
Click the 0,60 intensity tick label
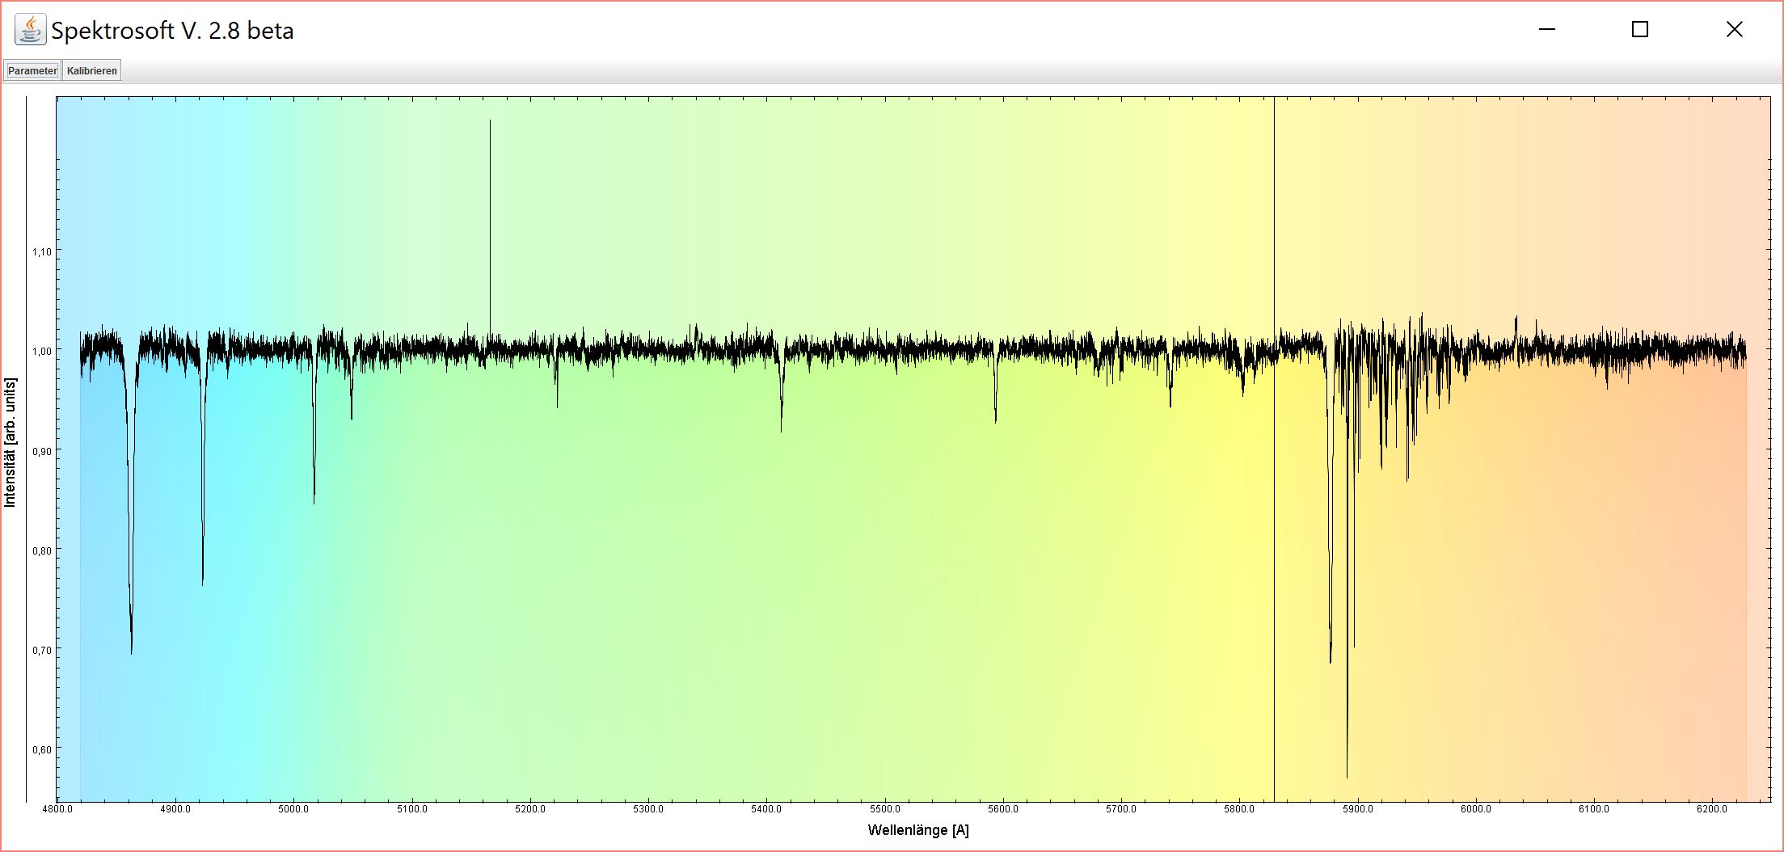coord(41,750)
